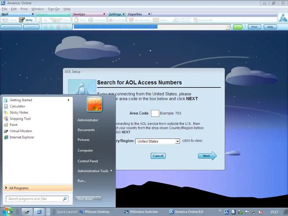Viewport: 288px width, 216px height.
Task: Click the browser Forward arrow
Action: click(52, 27)
